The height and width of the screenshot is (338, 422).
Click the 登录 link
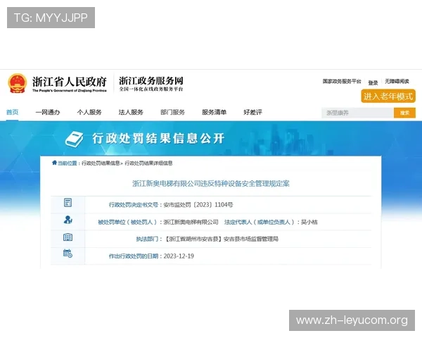[373, 83]
